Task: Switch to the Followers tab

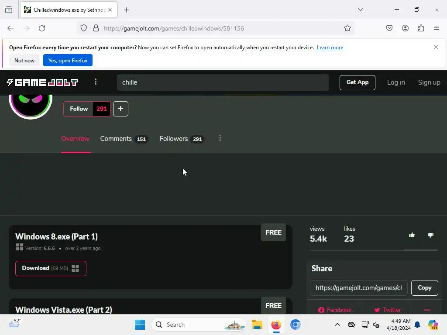Action: (182, 139)
